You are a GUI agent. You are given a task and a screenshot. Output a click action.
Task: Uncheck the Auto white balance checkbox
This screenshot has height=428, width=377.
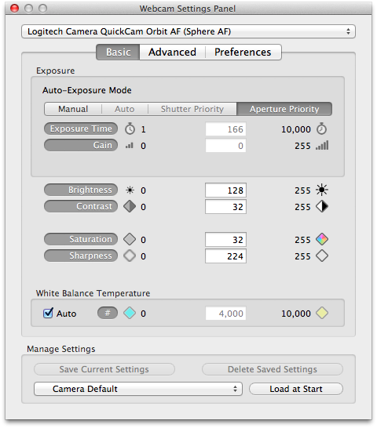pyautogui.click(x=48, y=313)
